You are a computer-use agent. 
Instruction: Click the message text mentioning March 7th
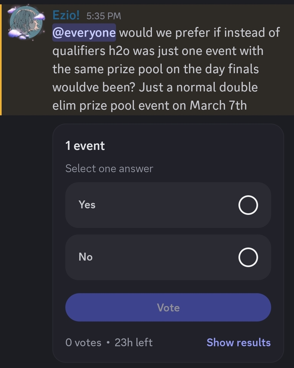click(218, 106)
